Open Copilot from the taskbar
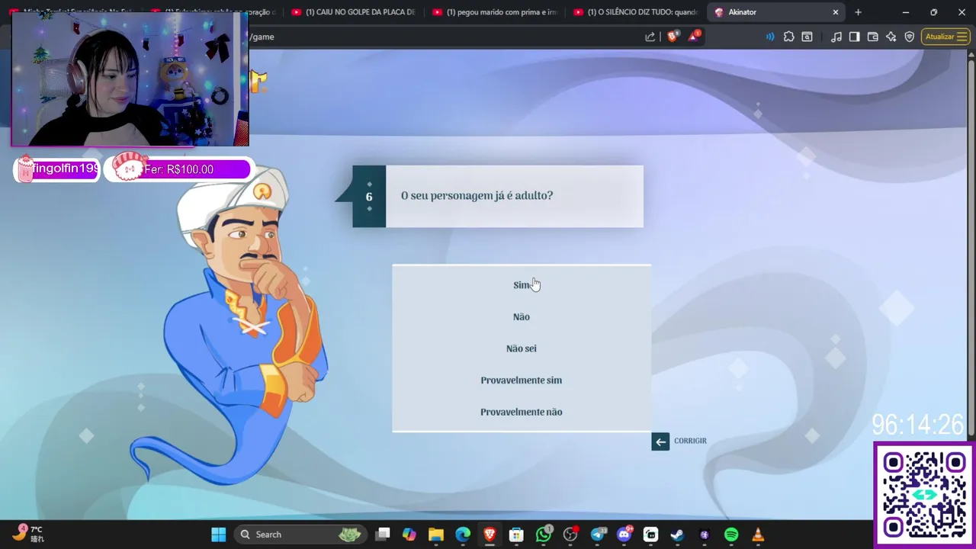 tap(409, 535)
